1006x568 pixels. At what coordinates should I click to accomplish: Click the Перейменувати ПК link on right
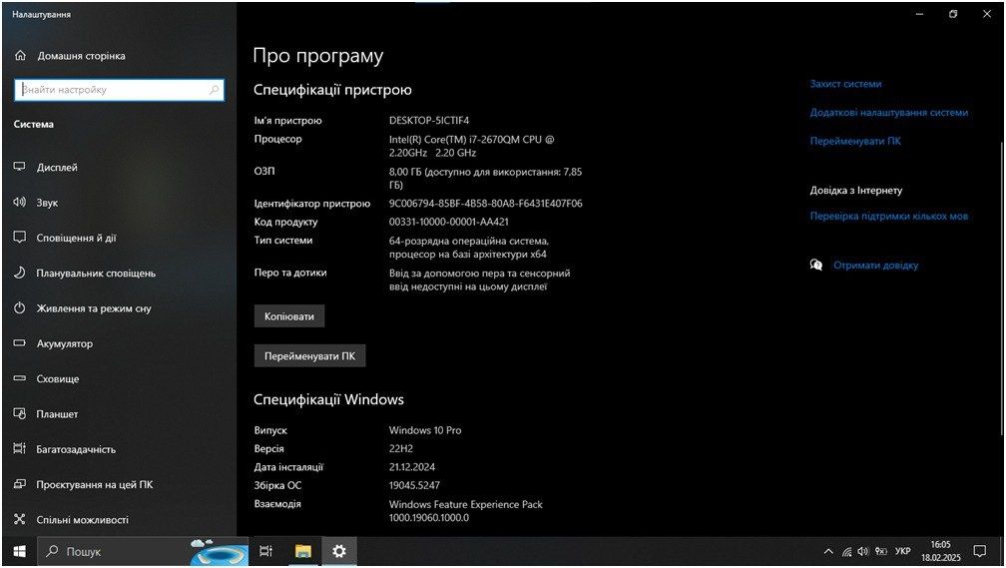[x=855, y=141]
